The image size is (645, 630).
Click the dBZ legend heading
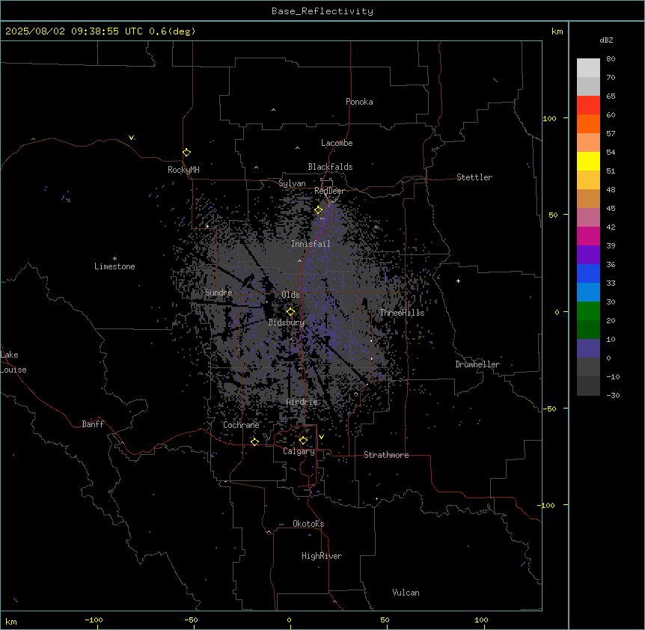pos(606,40)
